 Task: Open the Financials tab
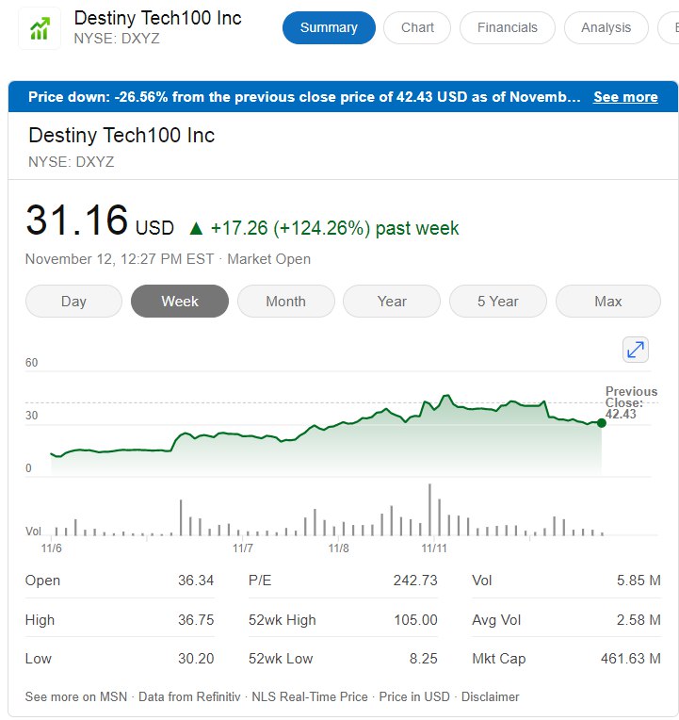(508, 27)
